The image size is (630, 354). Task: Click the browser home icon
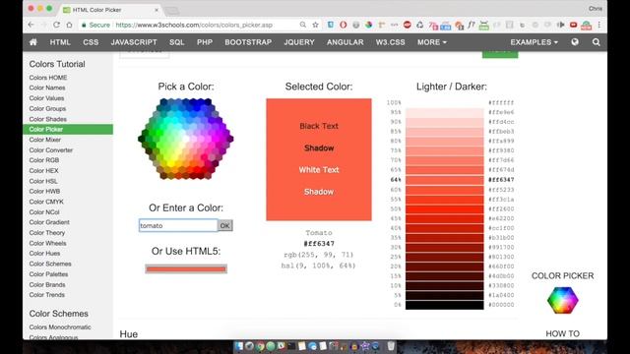[69, 25]
